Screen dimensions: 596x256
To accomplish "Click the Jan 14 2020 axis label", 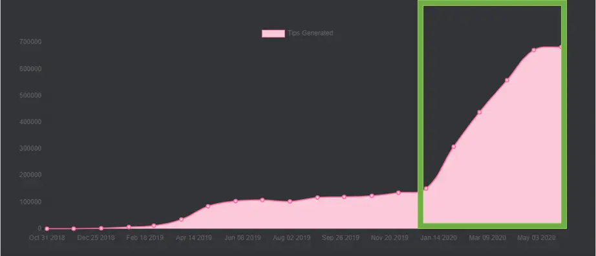I will tap(438, 238).
